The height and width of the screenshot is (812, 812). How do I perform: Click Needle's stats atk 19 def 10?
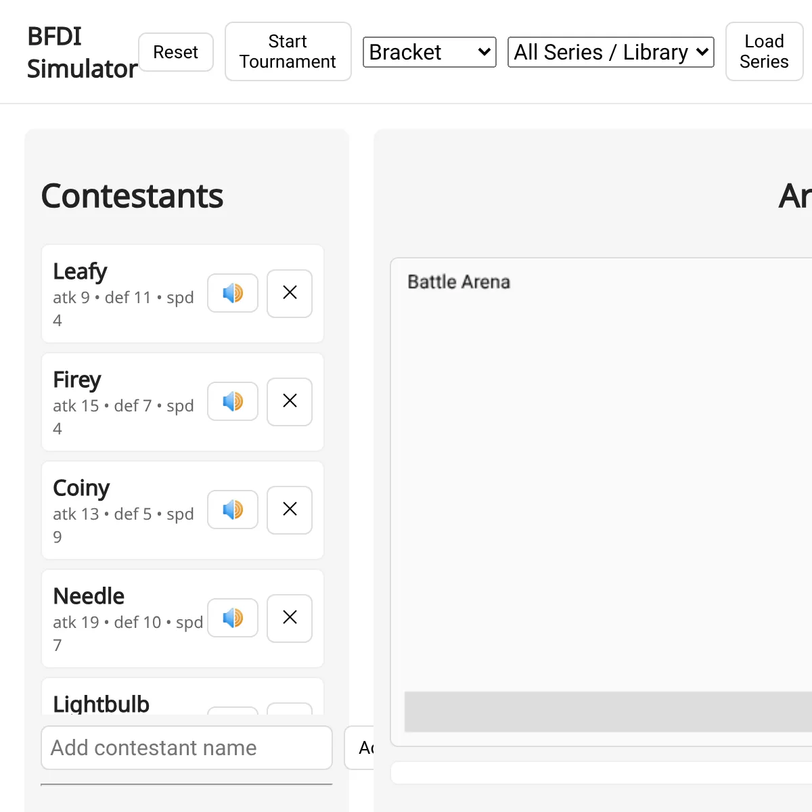coord(128,633)
